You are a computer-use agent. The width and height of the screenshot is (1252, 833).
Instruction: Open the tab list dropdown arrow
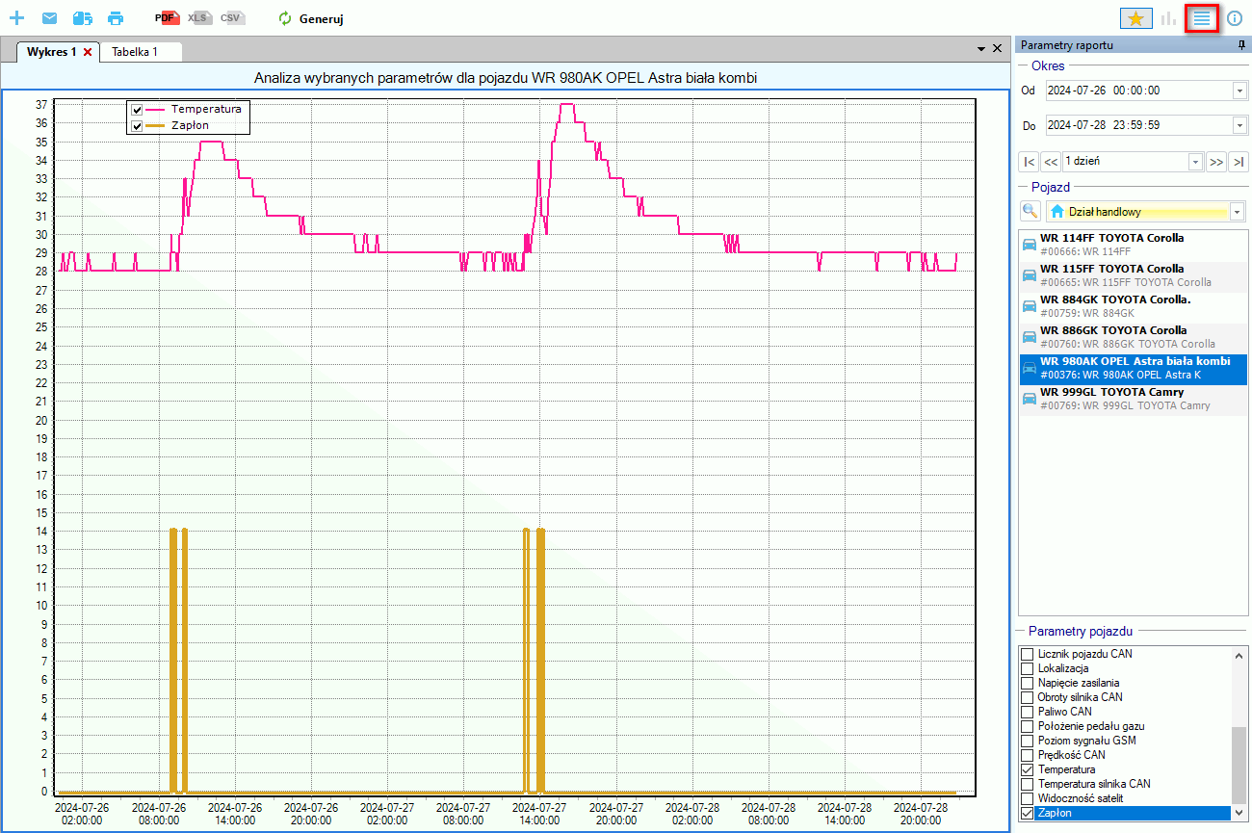click(x=981, y=48)
